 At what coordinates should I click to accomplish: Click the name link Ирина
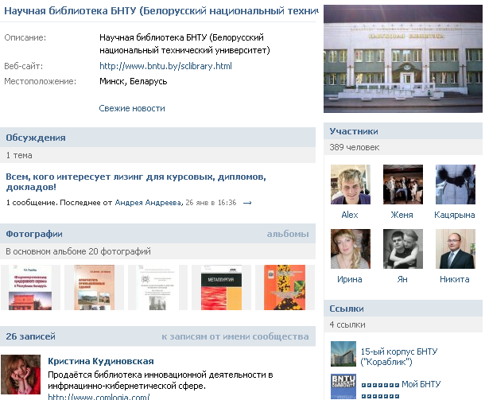coord(350,279)
